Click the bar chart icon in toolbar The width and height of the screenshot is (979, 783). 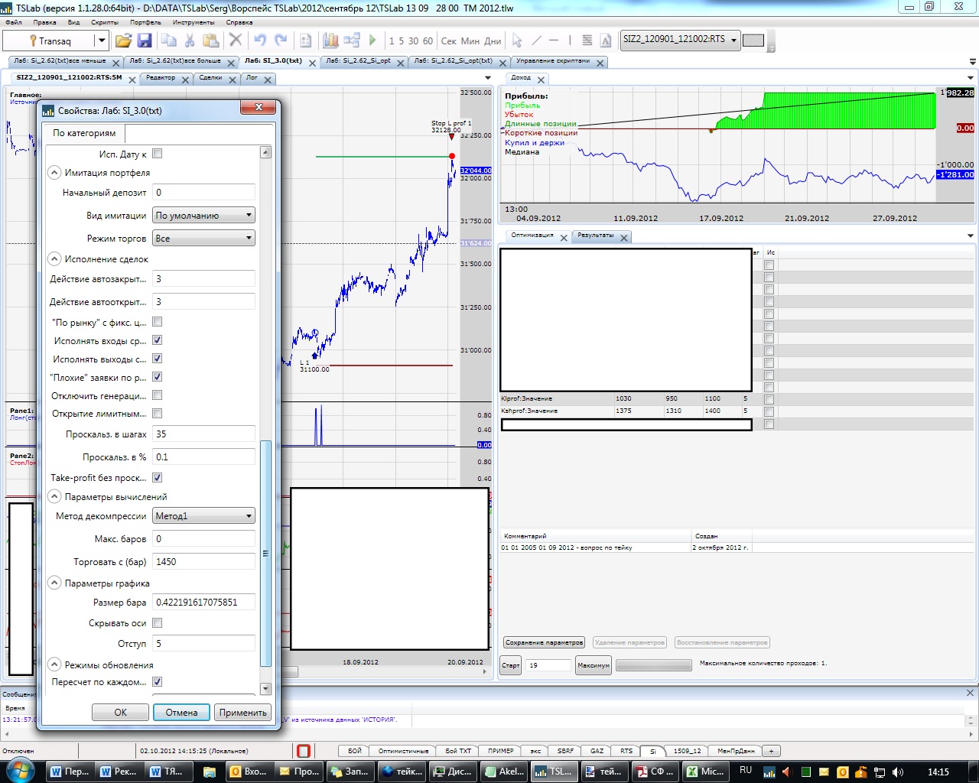click(330, 41)
